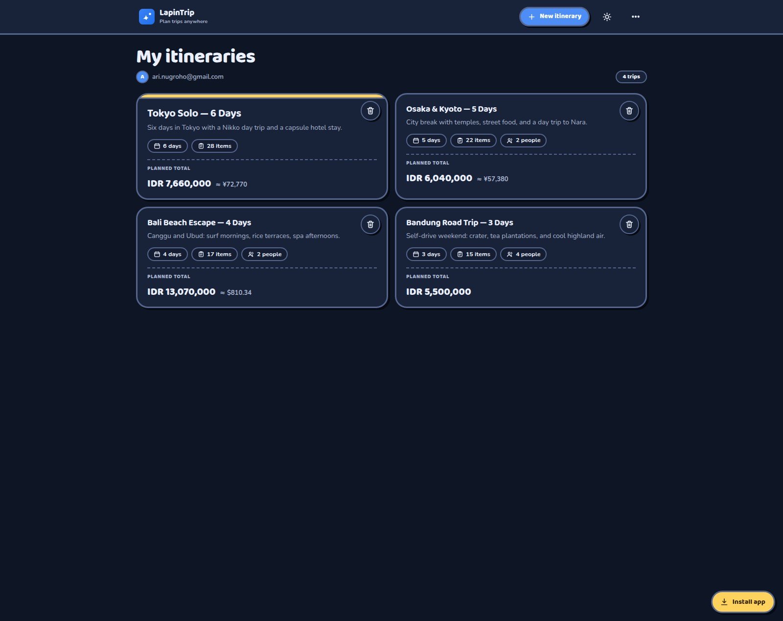The width and height of the screenshot is (783, 621).
Task: Open the three-dots more options menu
Action: click(635, 17)
